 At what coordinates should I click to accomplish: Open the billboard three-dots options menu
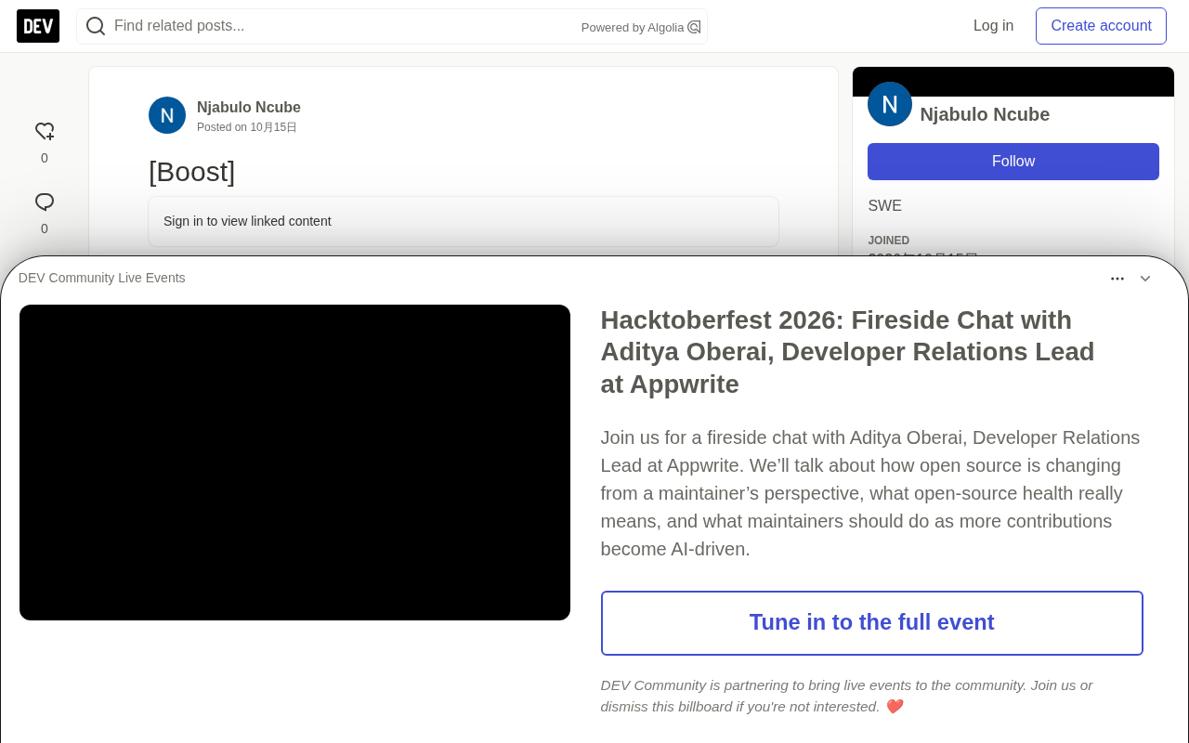click(x=1117, y=279)
